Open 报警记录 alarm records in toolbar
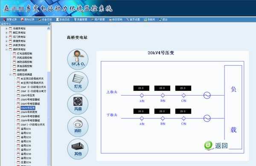256x166 pixels. [10, 20]
